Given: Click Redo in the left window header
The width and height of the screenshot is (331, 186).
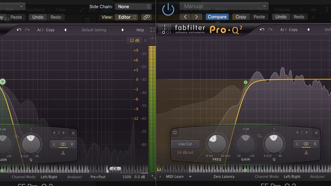Looking at the screenshot, I should tap(56, 17).
